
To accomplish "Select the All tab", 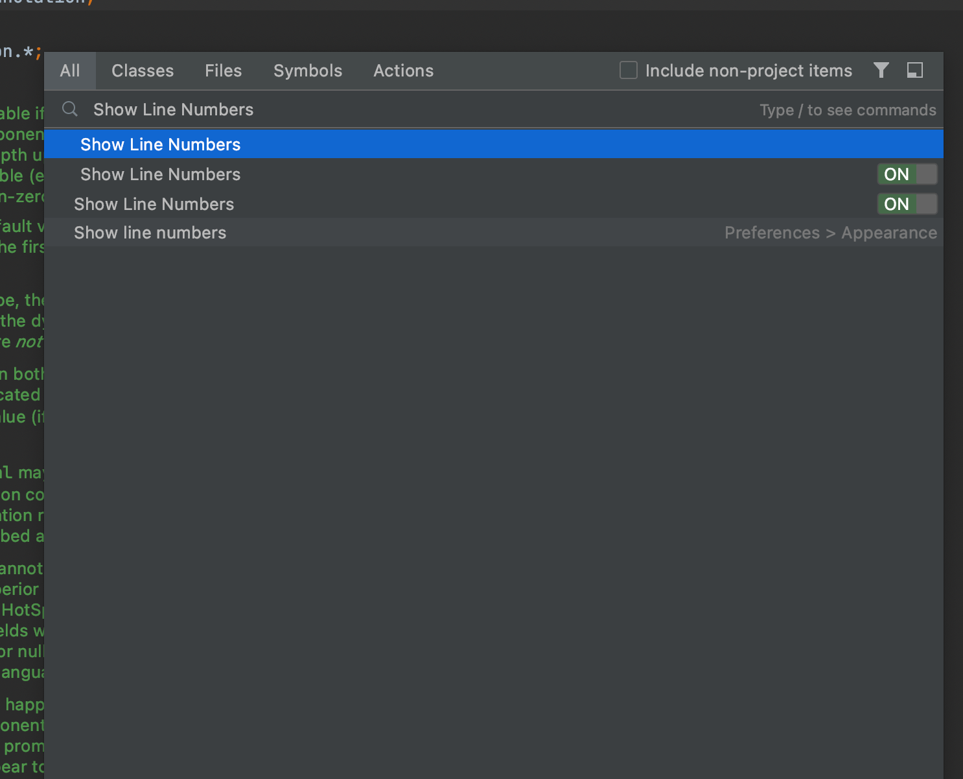I will pyautogui.click(x=70, y=71).
